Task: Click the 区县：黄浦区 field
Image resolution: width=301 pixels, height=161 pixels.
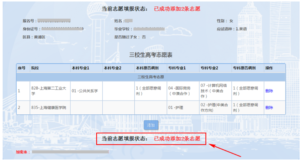Action: [x=34, y=37]
